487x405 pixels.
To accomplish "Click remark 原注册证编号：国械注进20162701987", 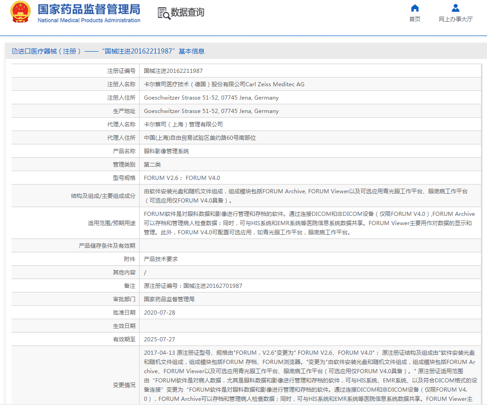I will (x=193, y=286).
